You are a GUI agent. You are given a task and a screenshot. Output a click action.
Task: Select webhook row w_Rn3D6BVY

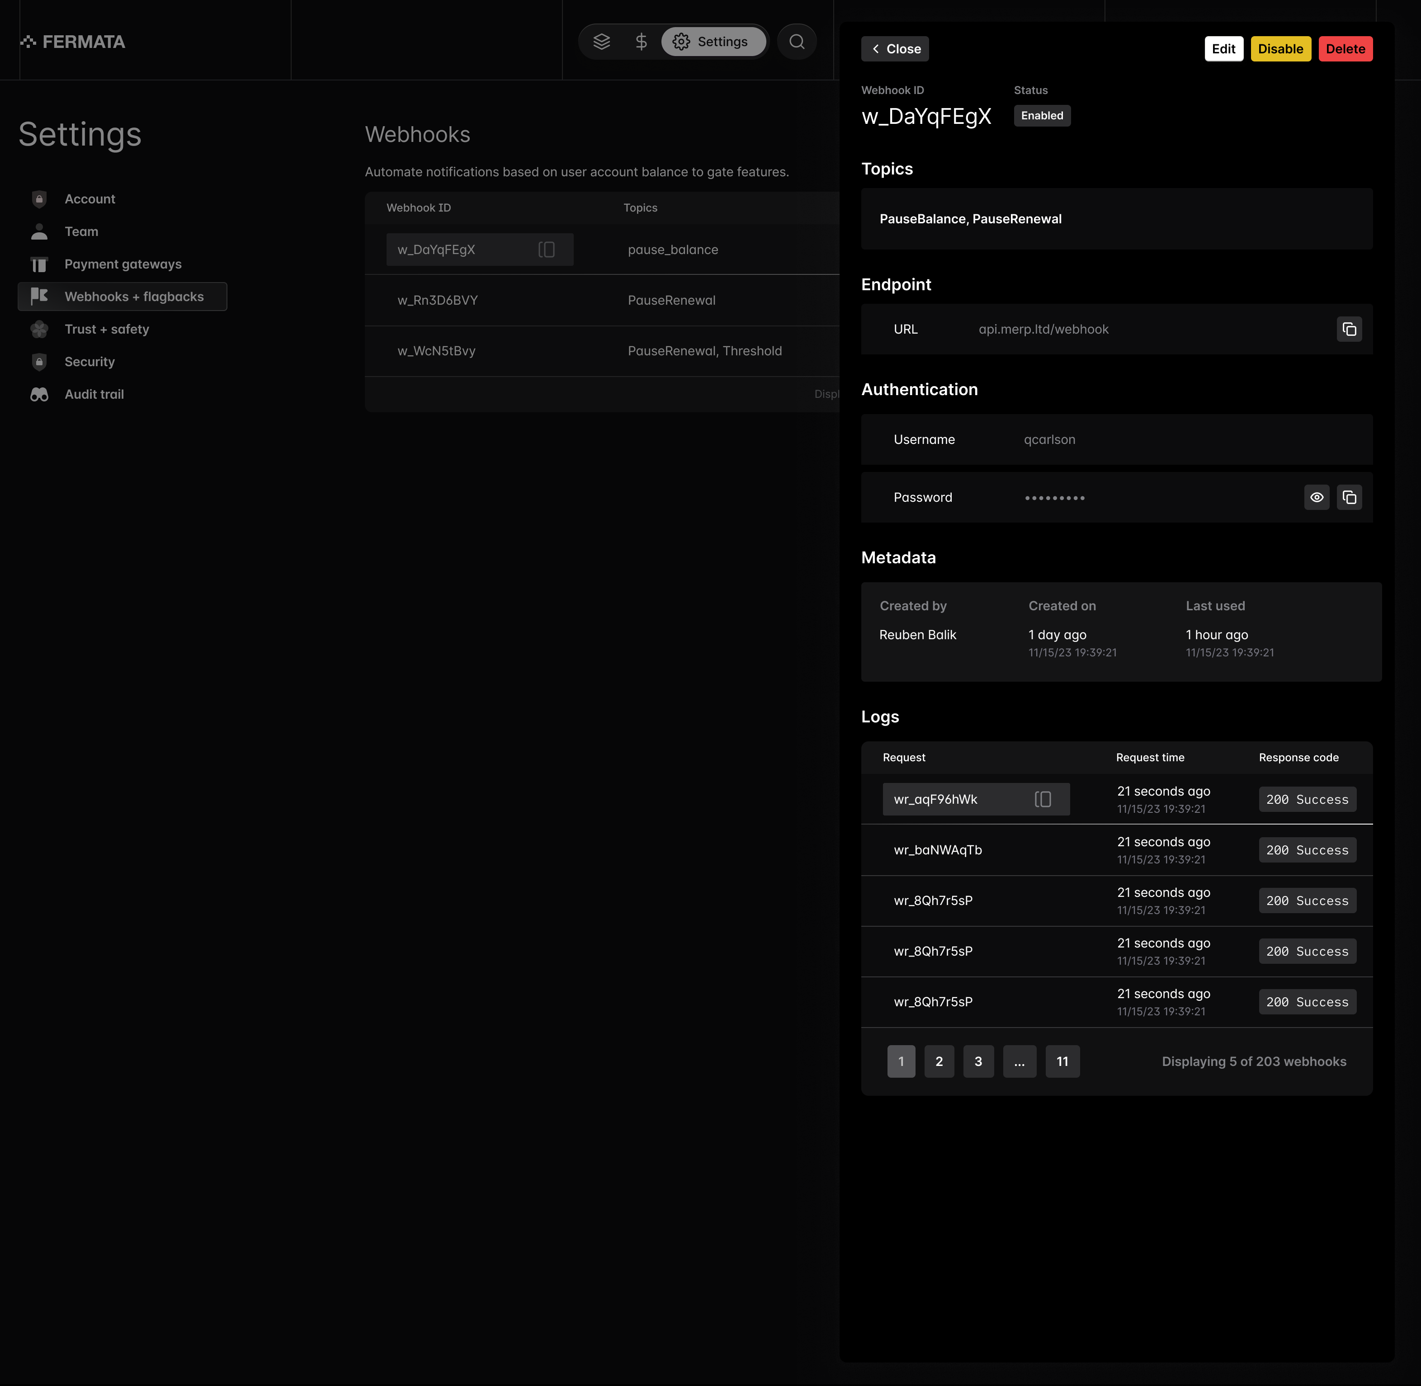[x=437, y=300]
